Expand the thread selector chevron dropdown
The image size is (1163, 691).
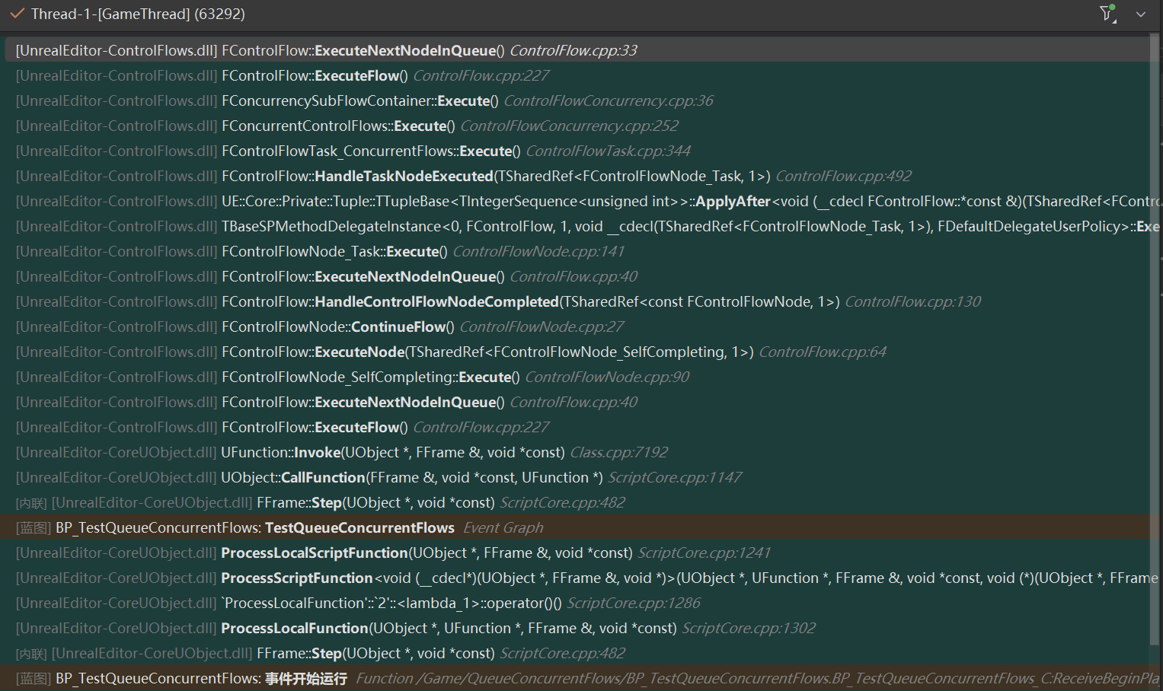pyautogui.click(x=1140, y=14)
